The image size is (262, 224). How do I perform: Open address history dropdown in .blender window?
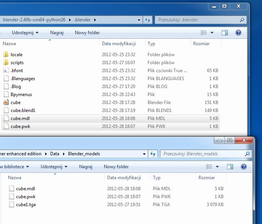pos(139,20)
